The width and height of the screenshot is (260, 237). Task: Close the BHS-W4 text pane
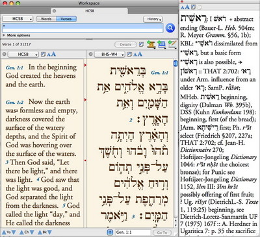click(x=90, y=54)
